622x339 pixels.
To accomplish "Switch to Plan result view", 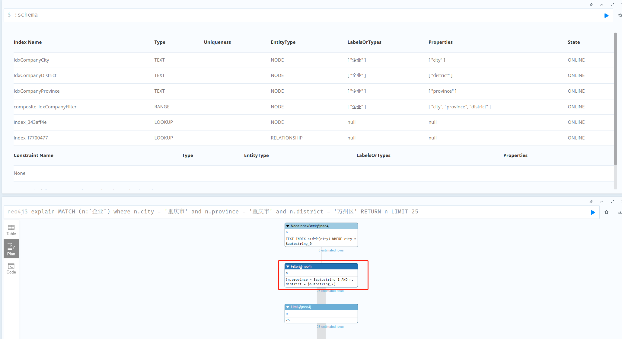I will (11, 249).
